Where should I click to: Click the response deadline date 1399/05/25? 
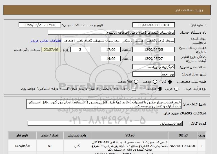point(154,49)
